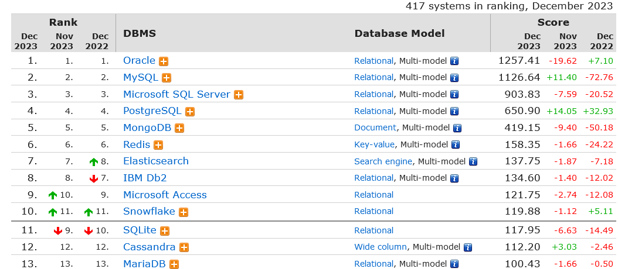The width and height of the screenshot is (618, 269).
Task: Click the orange plus icon next to Oracle
Action: 164,61
